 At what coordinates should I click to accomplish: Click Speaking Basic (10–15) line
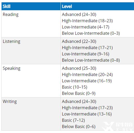coord(75,87)
